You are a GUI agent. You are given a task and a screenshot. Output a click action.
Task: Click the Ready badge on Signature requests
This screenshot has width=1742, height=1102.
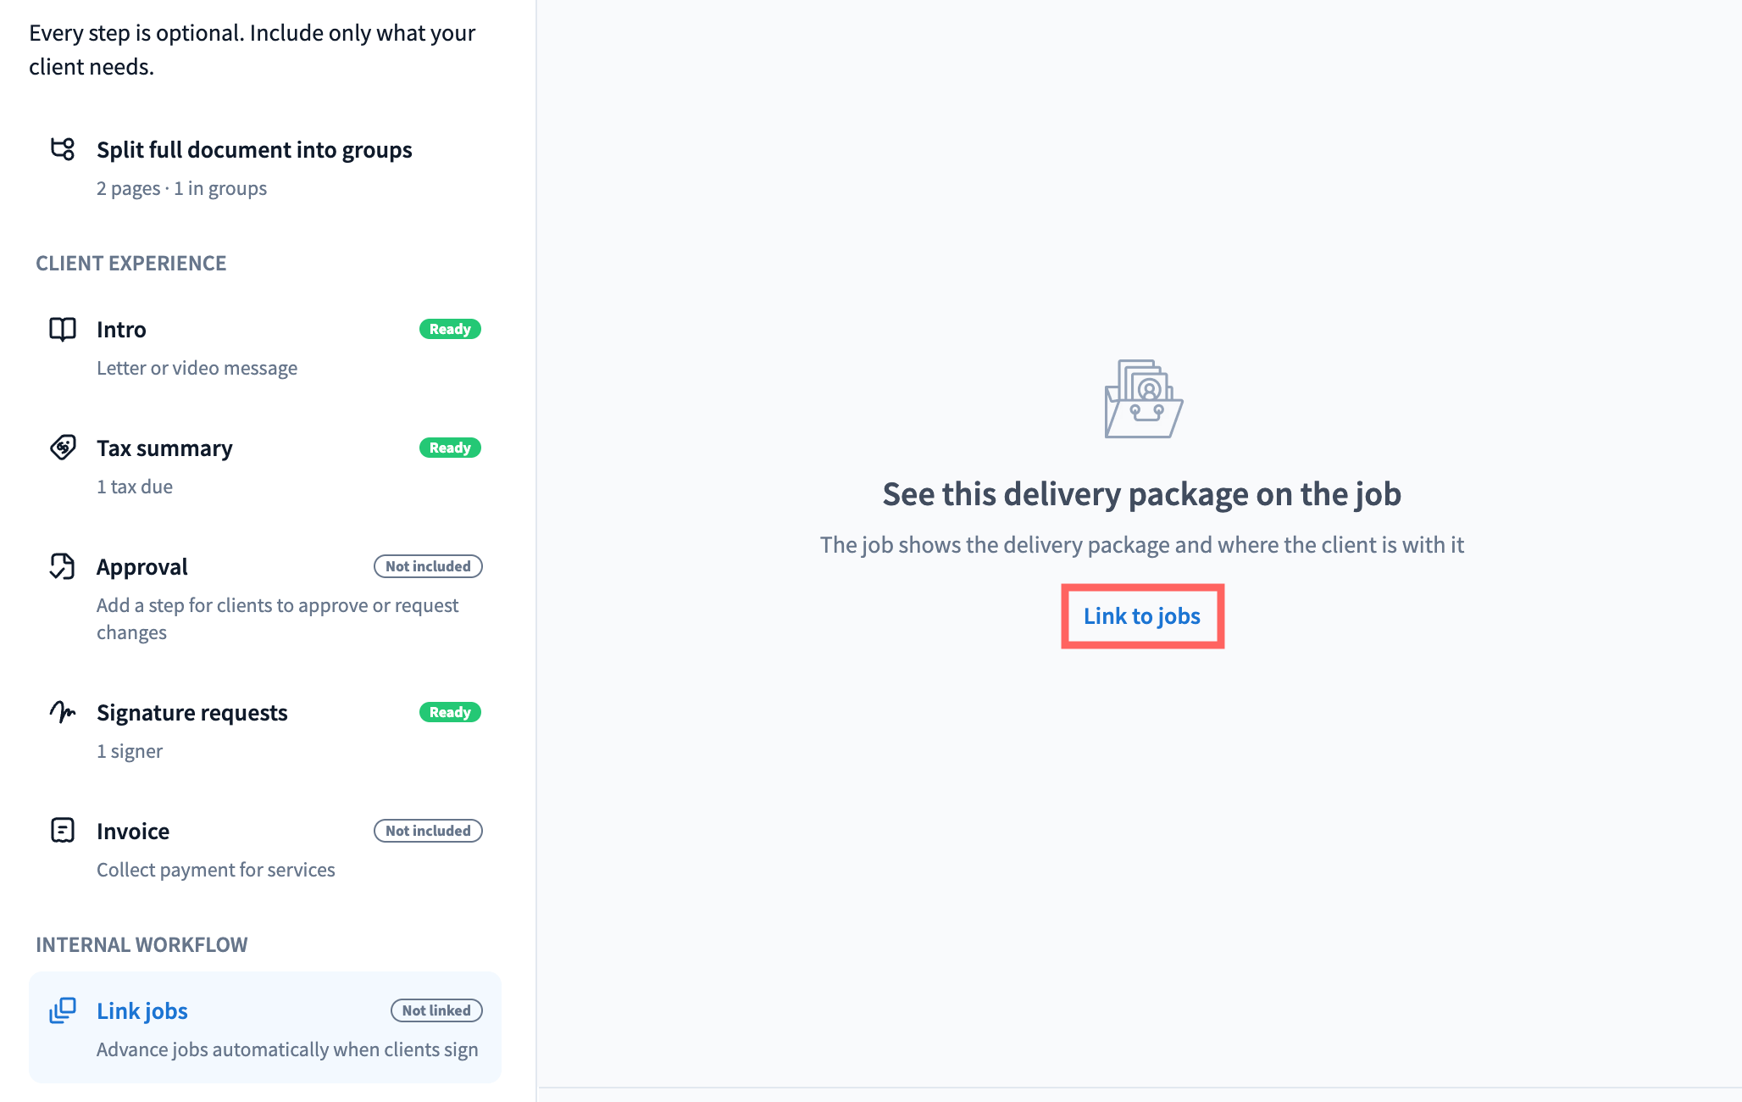coord(450,712)
